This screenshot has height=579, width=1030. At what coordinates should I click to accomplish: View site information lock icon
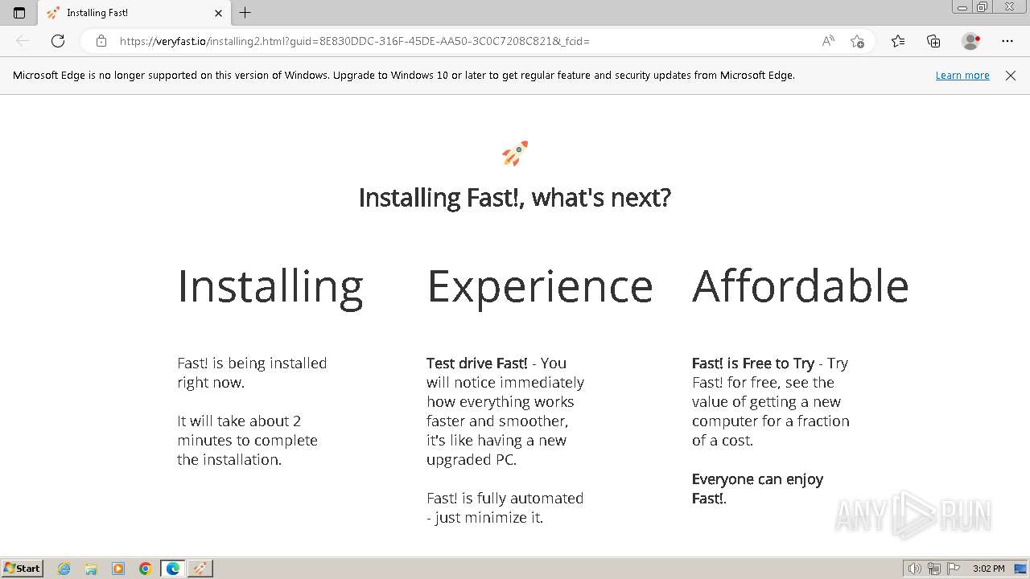pyautogui.click(x=101, y=41)
